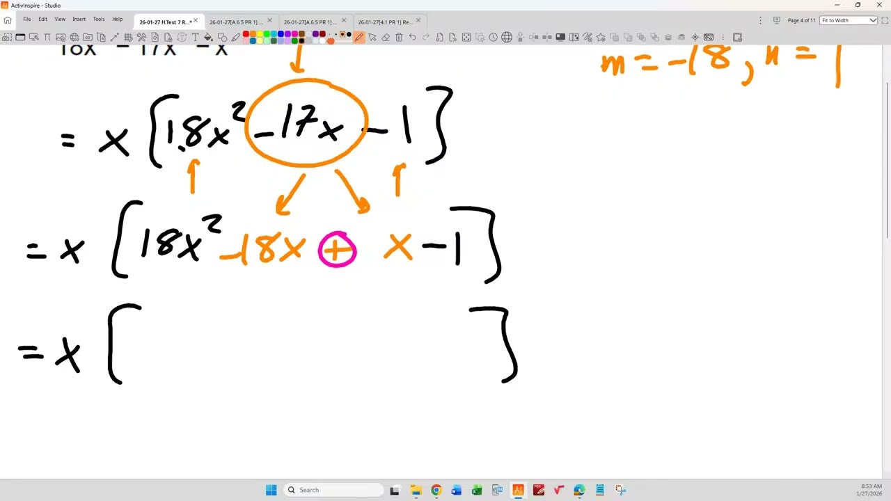This screenshot has width=891, height=501.
Task: Open the Fit to Width dropdown
Action: click(x=848, y=20)
